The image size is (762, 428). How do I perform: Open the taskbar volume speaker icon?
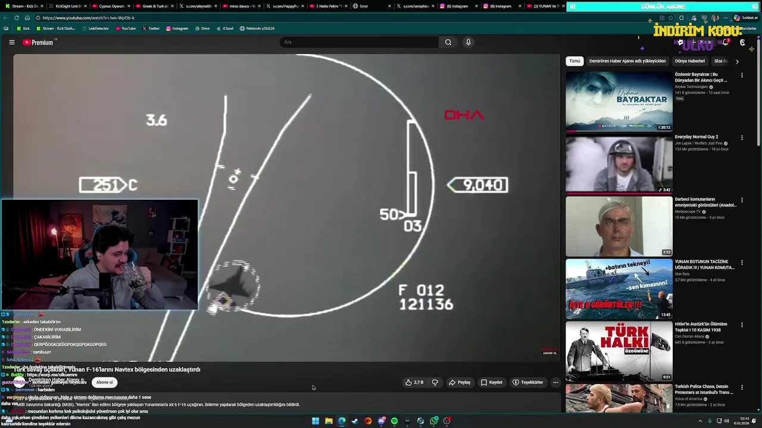coord(727,421)
